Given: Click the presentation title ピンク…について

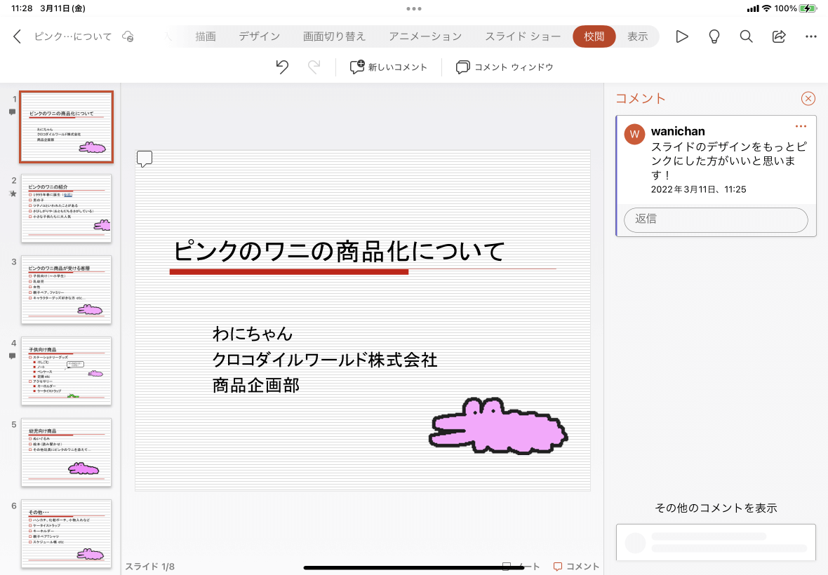Looking at the screenshot, I should point(73,36).
